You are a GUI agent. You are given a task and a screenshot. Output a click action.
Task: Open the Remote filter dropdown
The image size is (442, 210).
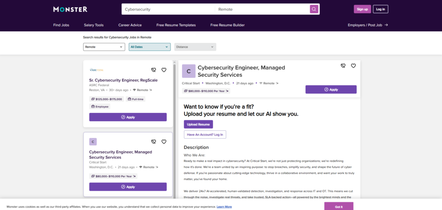(104, 47)
